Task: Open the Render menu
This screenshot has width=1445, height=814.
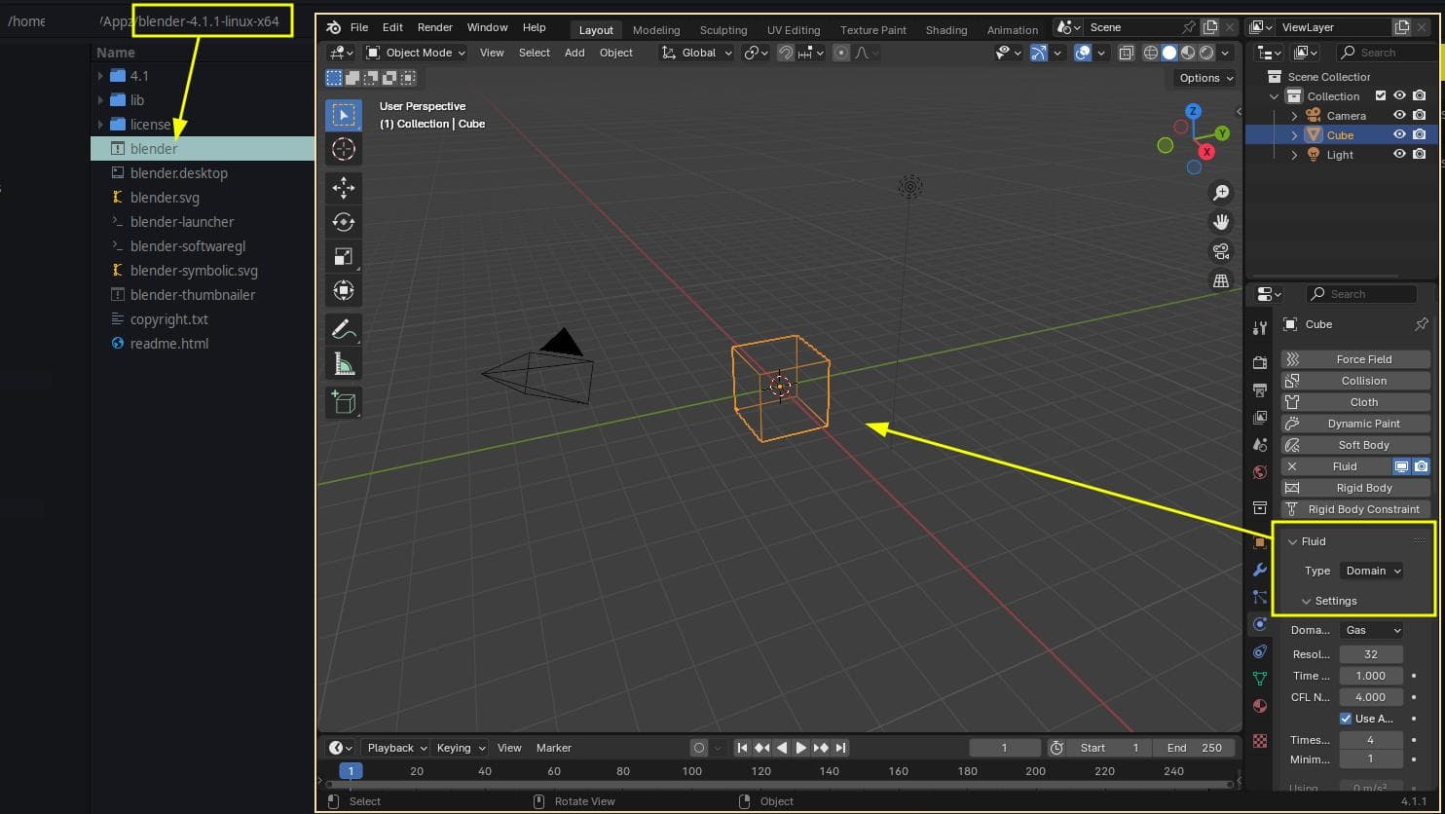Action: pos(434,27)
